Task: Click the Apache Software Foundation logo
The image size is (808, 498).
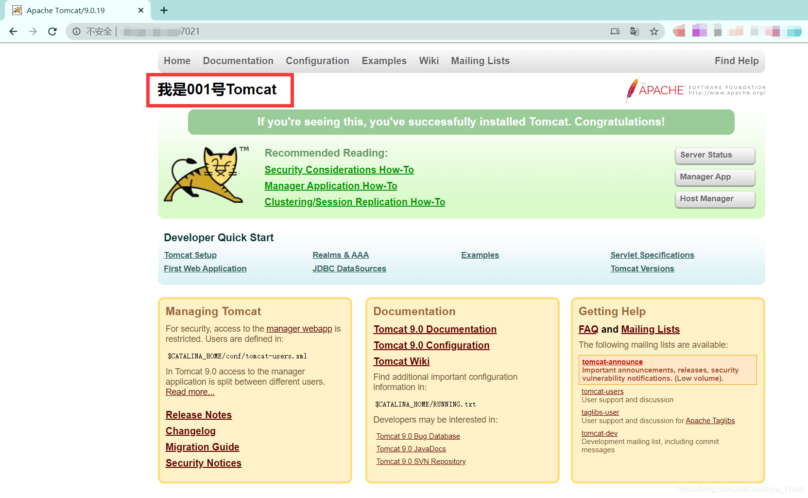Action: [x=695, y=90]
